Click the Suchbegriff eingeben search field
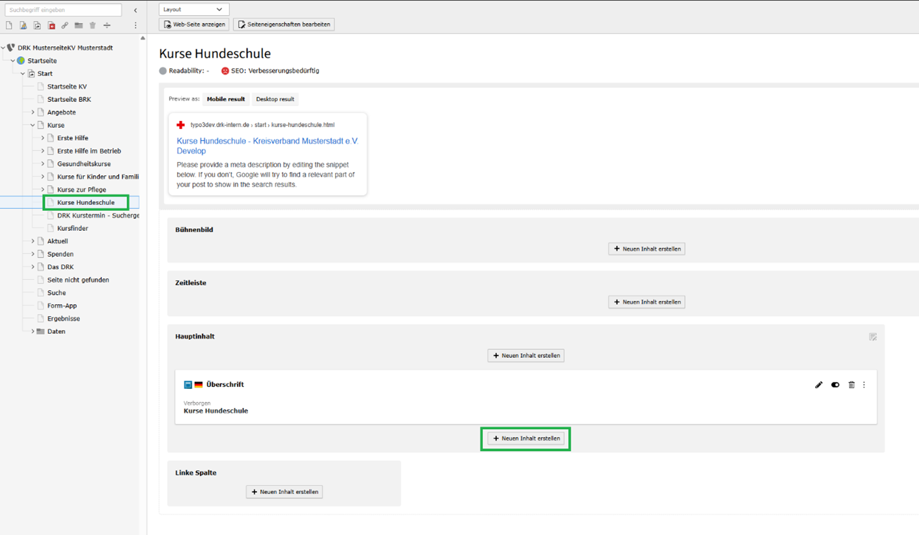The image size is (919, 535). [63, 10]
